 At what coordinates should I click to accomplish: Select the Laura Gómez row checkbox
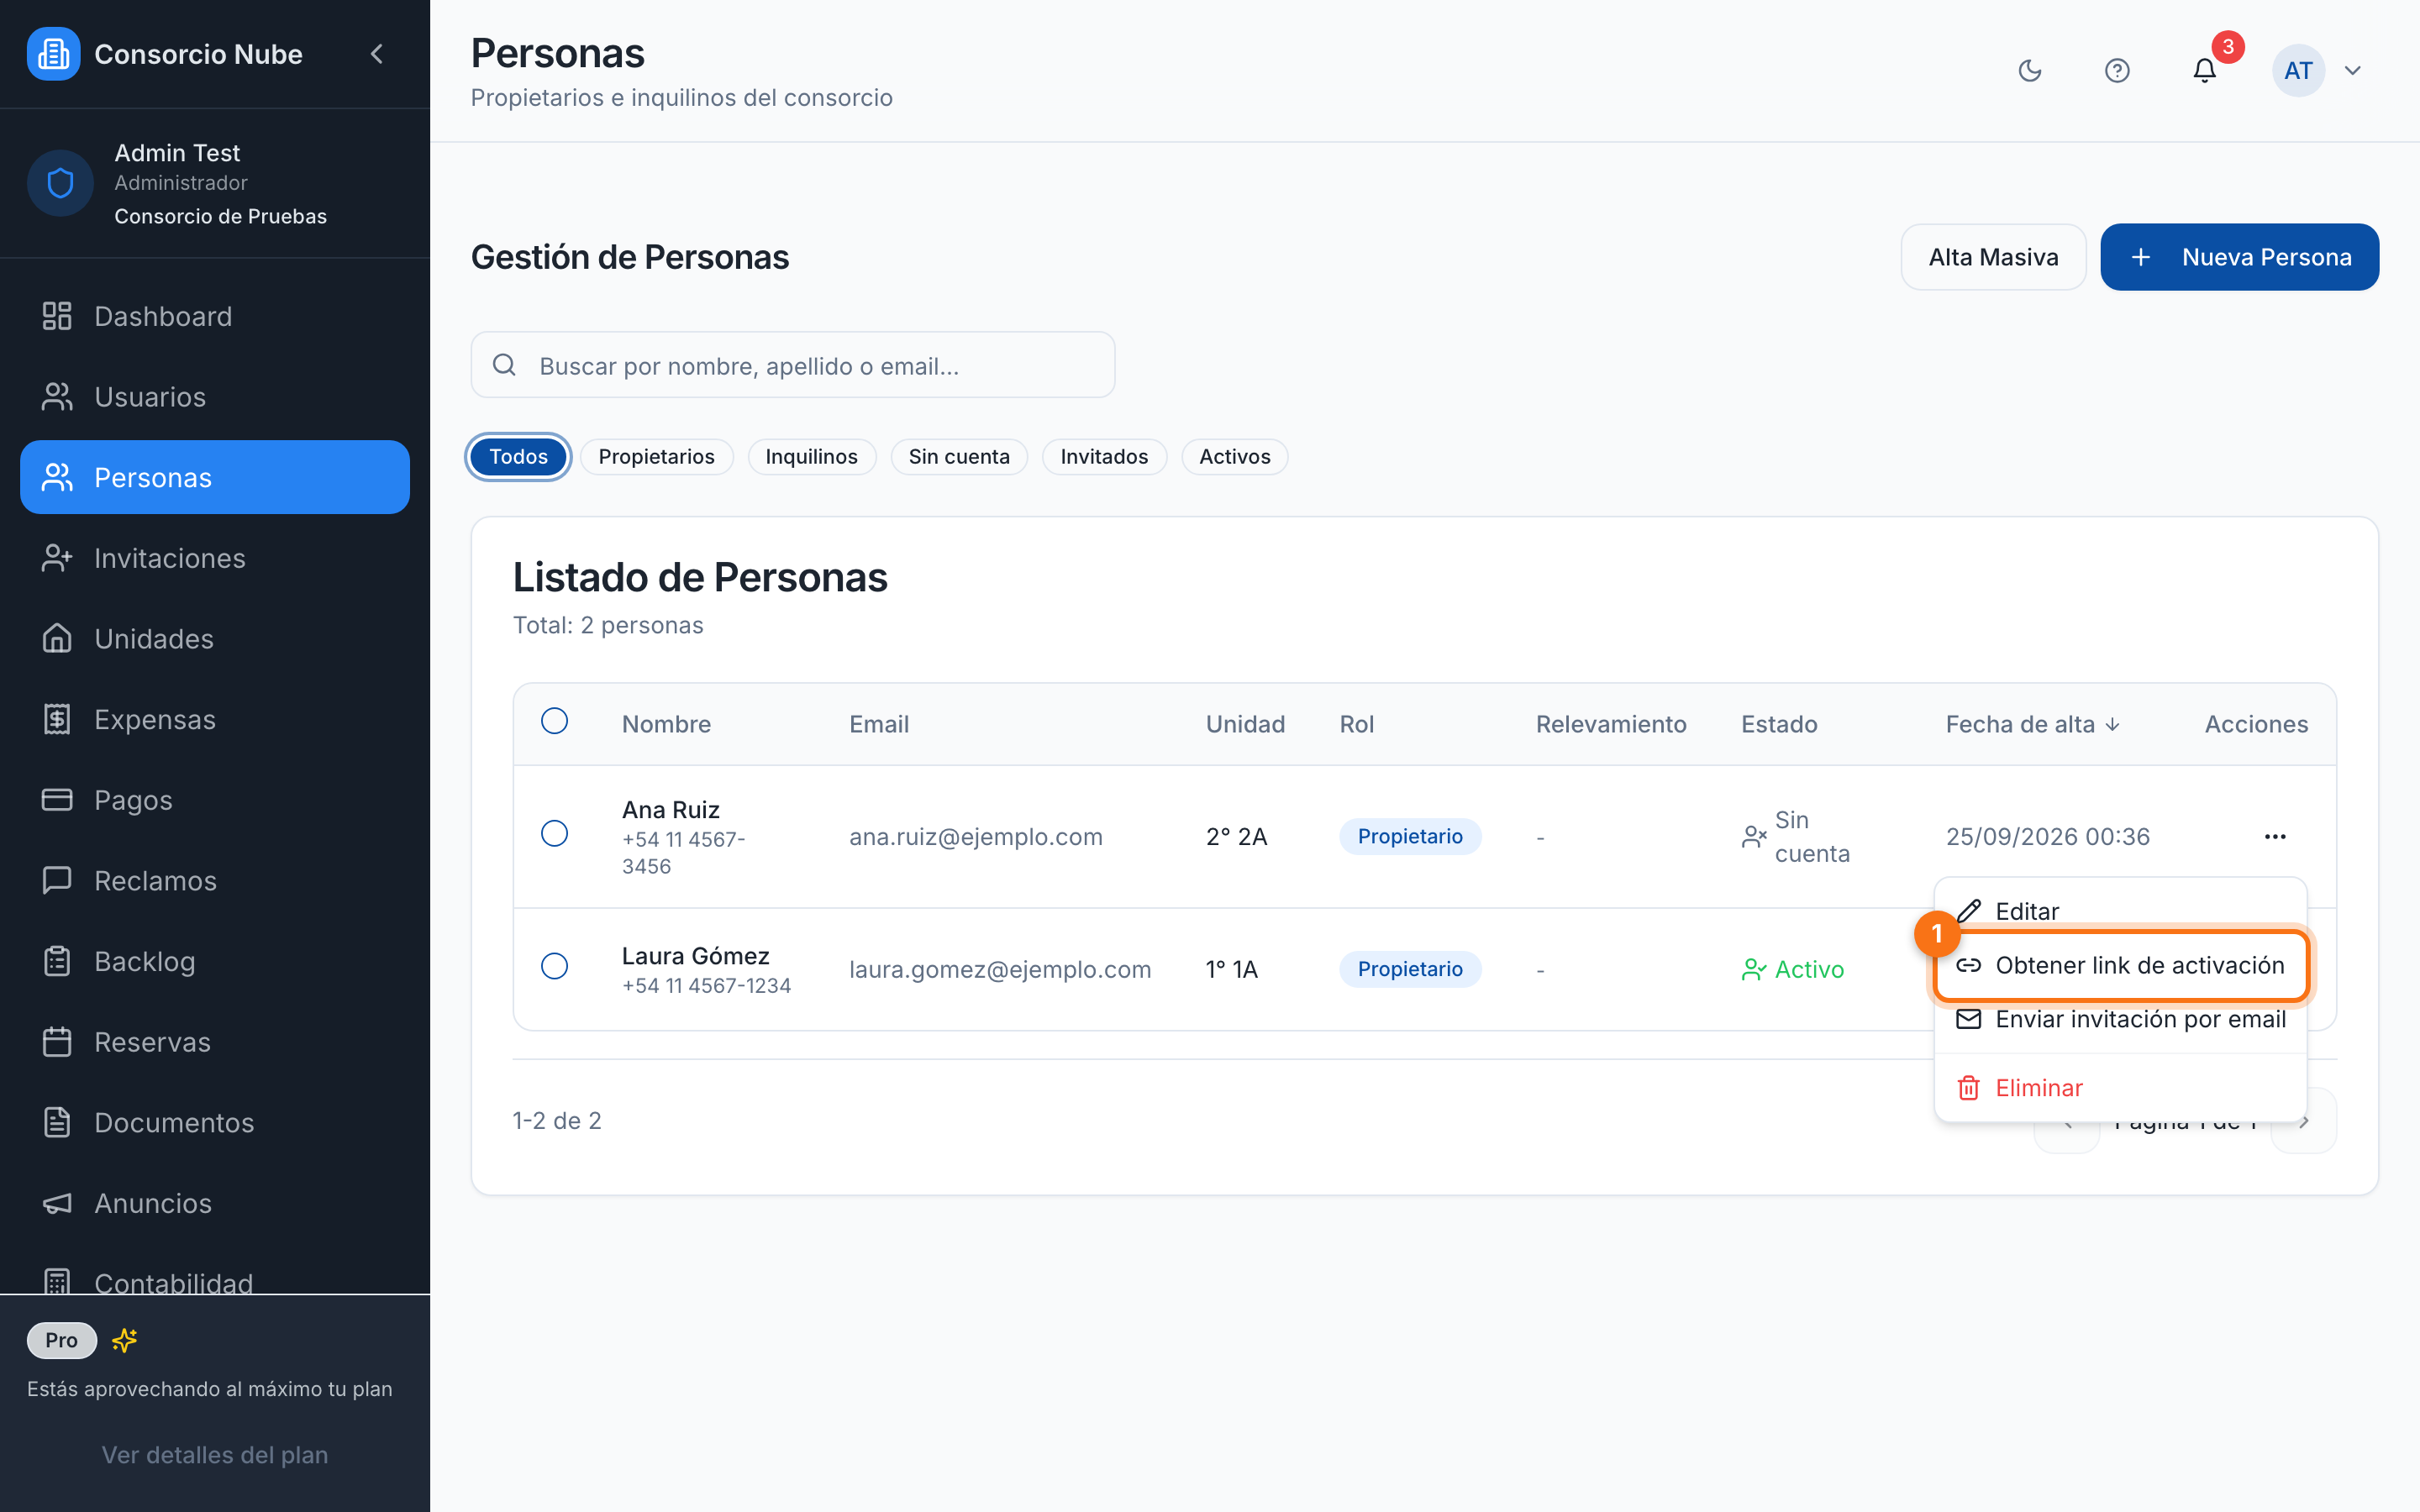554,966
